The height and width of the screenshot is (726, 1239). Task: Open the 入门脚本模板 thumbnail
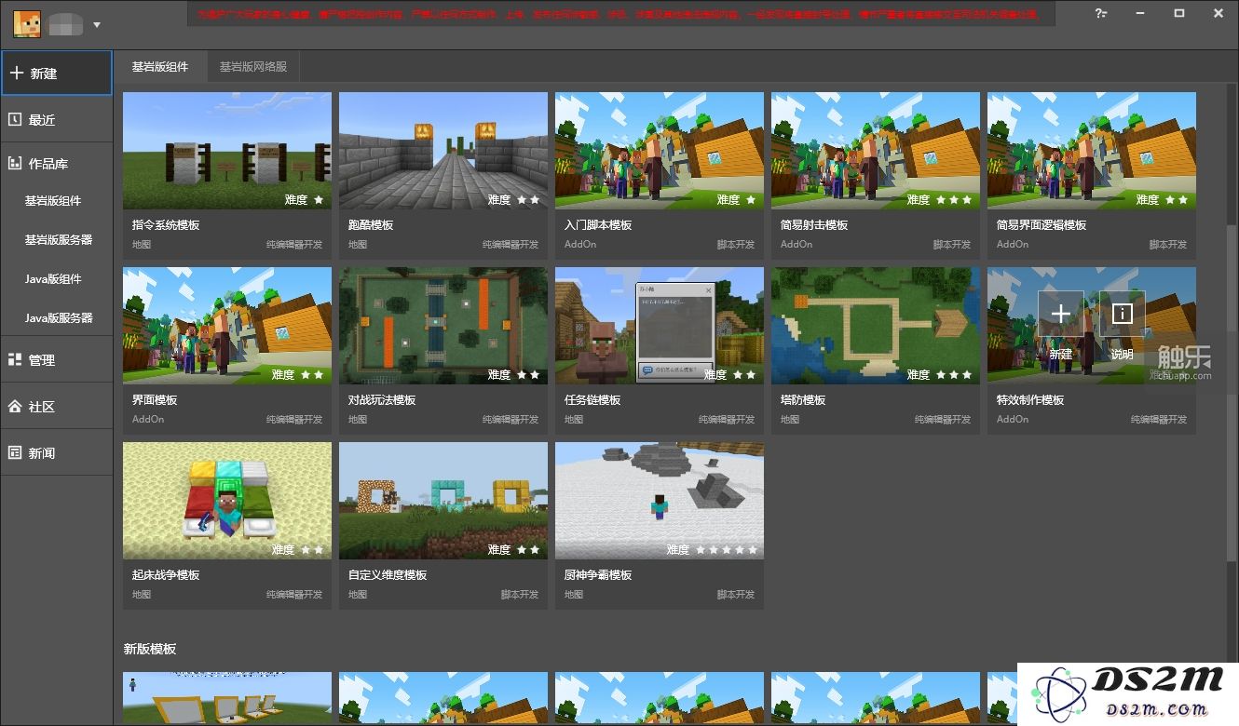(660, 151)
